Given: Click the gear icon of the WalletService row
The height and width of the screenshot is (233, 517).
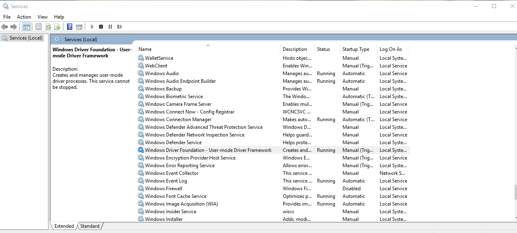Looking at the screenshot, I should [x=141, y=58].
